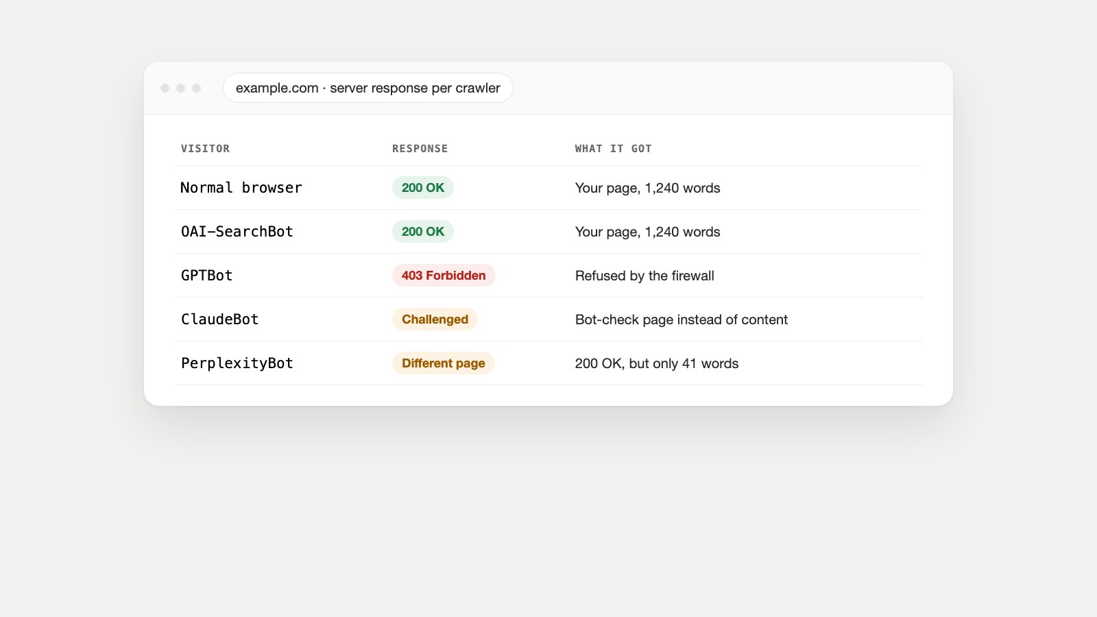This screenshot has height=617, width=1097.
Task: Click the second window control dot
Action: coord(180,88)
